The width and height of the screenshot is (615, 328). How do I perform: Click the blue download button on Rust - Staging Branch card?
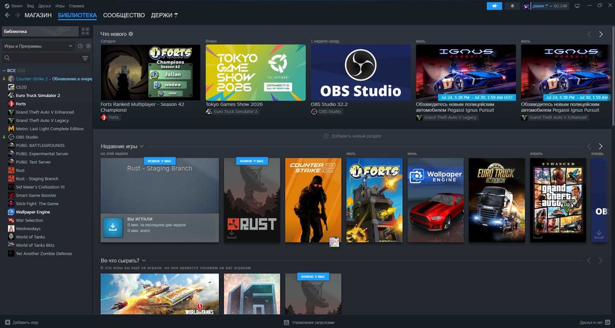click(x=113, y=228)
